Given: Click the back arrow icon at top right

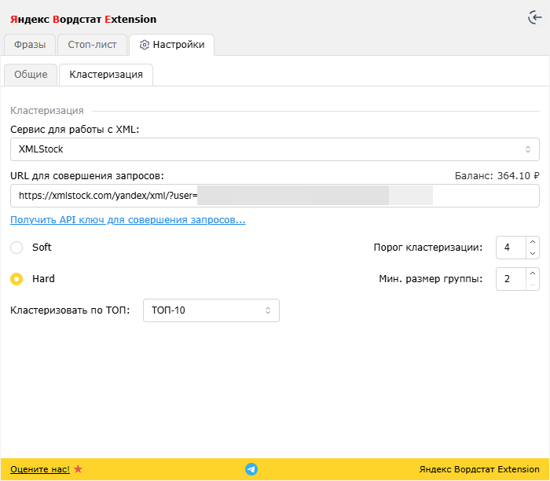Looking at the screenshot, I should click(x=535, y=17).
